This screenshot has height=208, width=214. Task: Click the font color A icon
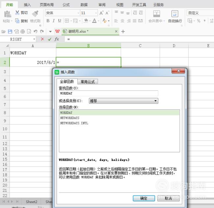pyautogui.click(x=94, y=21)
